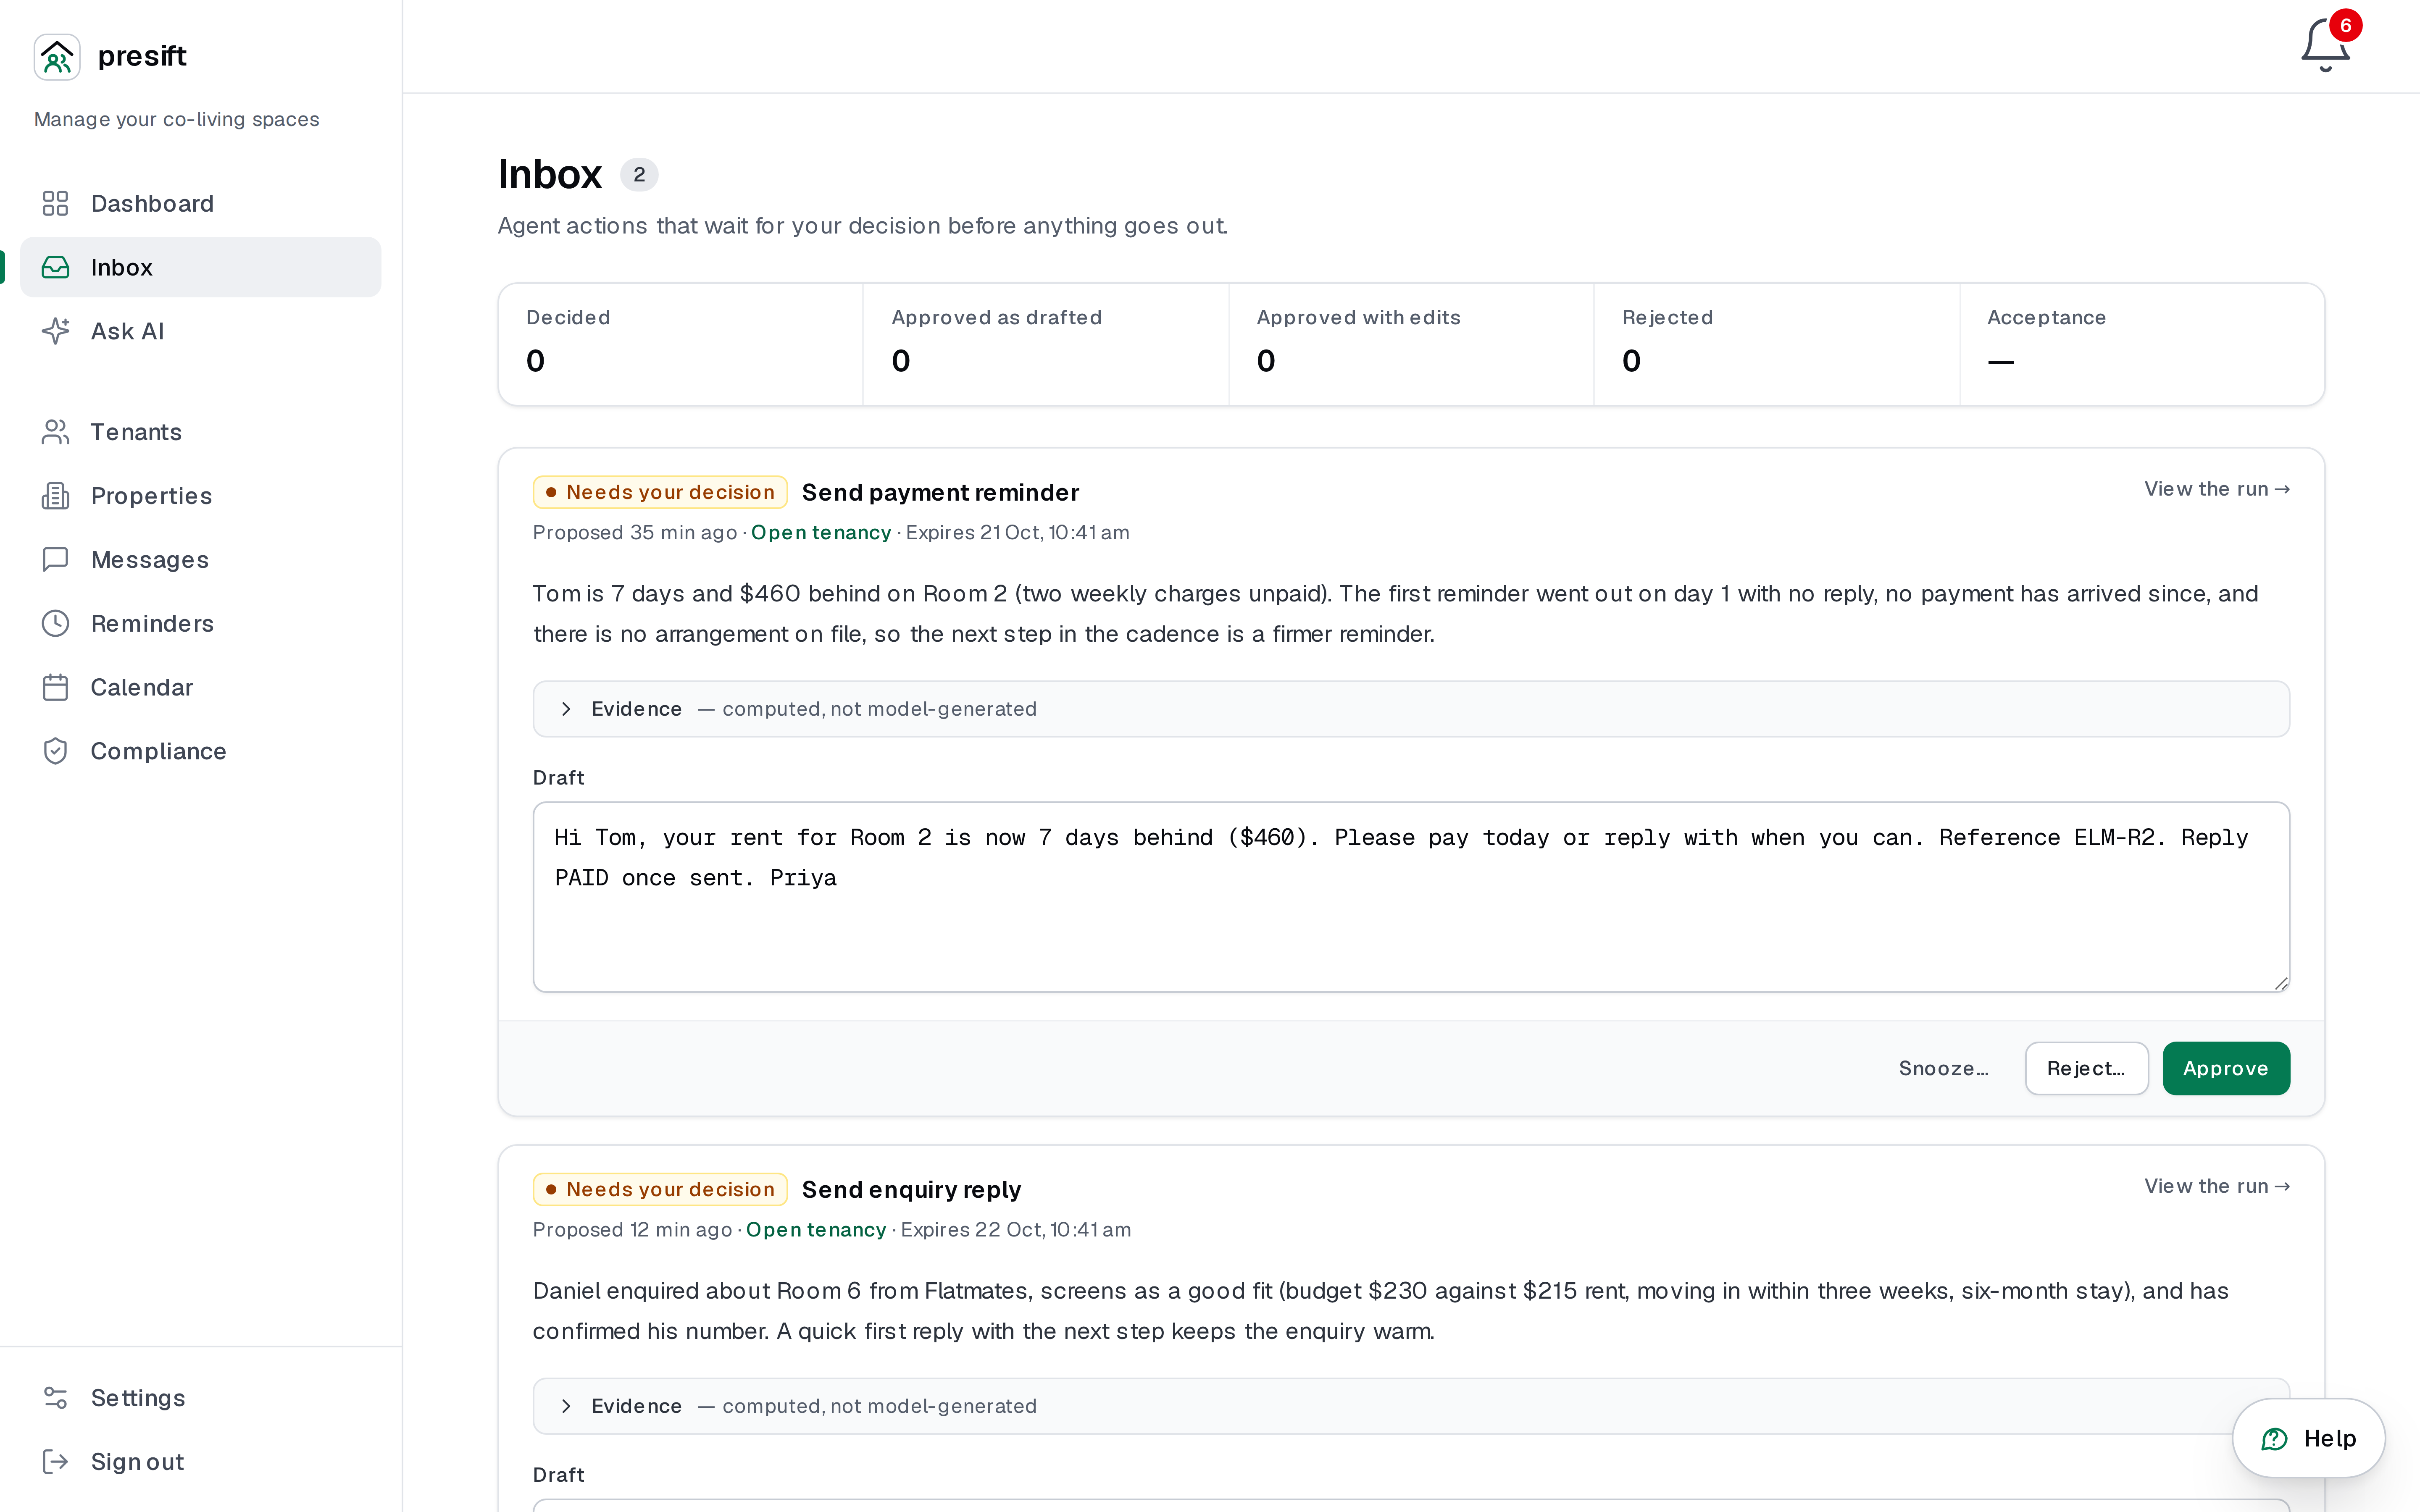Click the Settings sliders icon
This screenshot has width=2420, height=1512.
click(x=55, y=1398)
